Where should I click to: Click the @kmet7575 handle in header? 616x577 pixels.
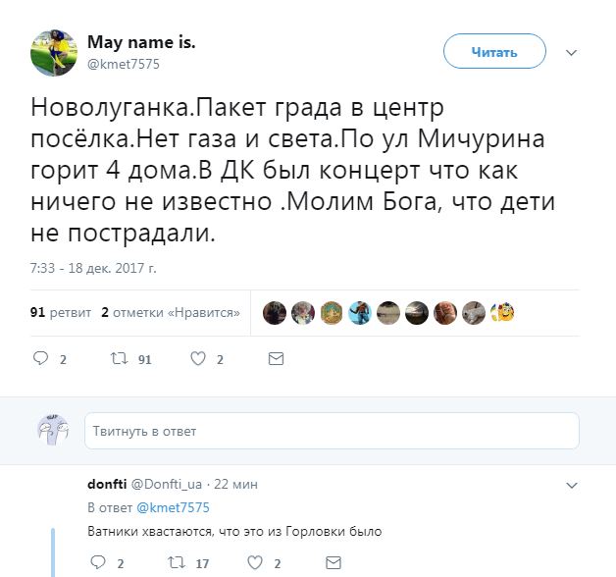coord(124,64)
